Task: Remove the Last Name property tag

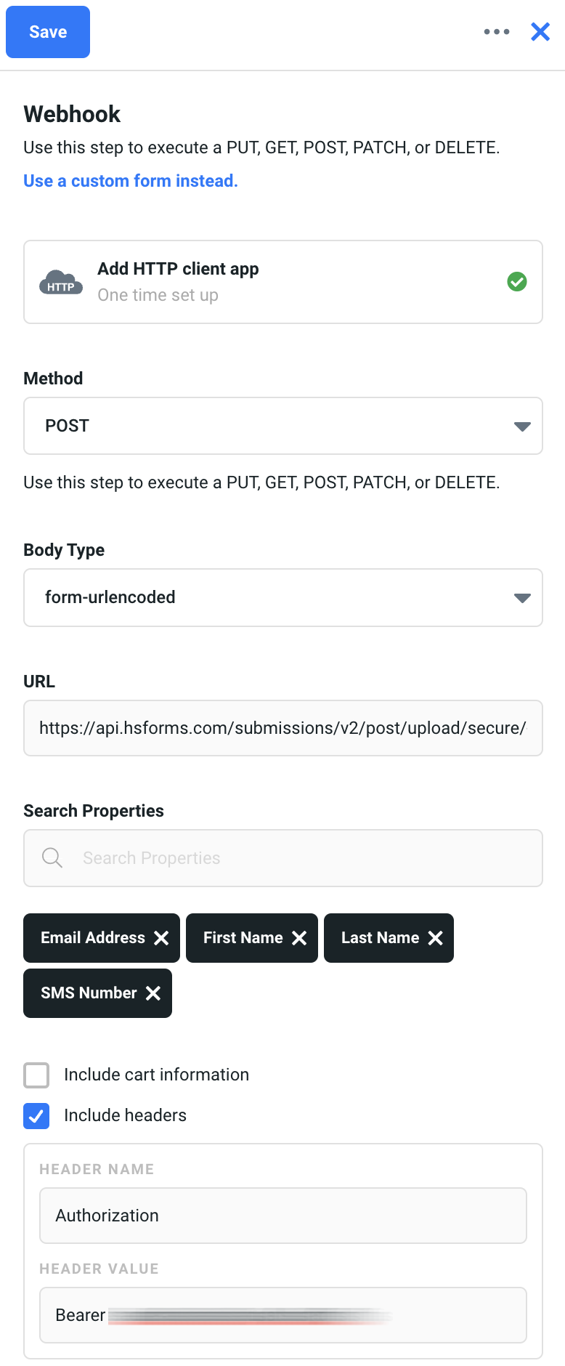Action: [x=436, y=938]
